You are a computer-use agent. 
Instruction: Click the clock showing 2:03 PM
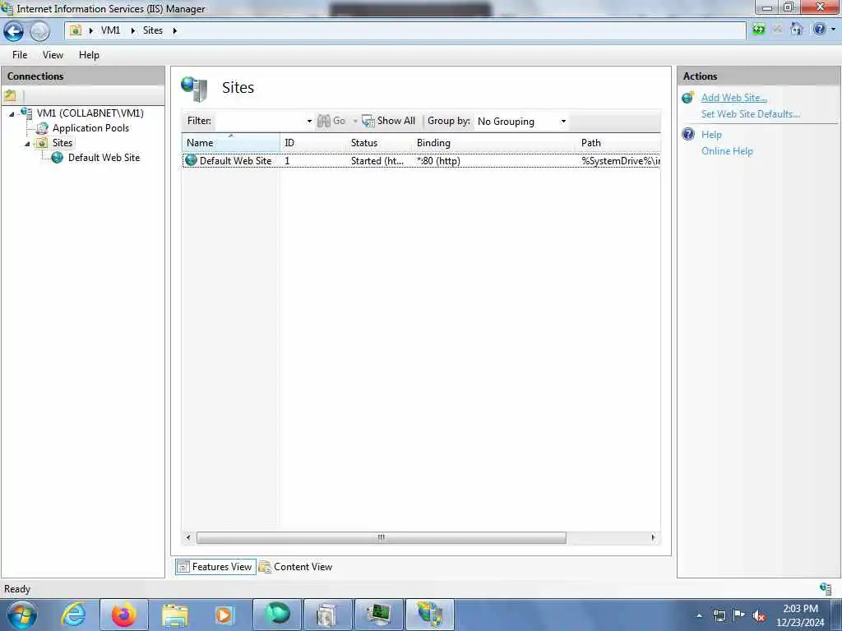click(800, 609)
